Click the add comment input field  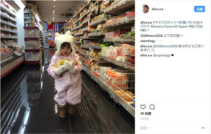pyautogui.click(x=169, y=128)
